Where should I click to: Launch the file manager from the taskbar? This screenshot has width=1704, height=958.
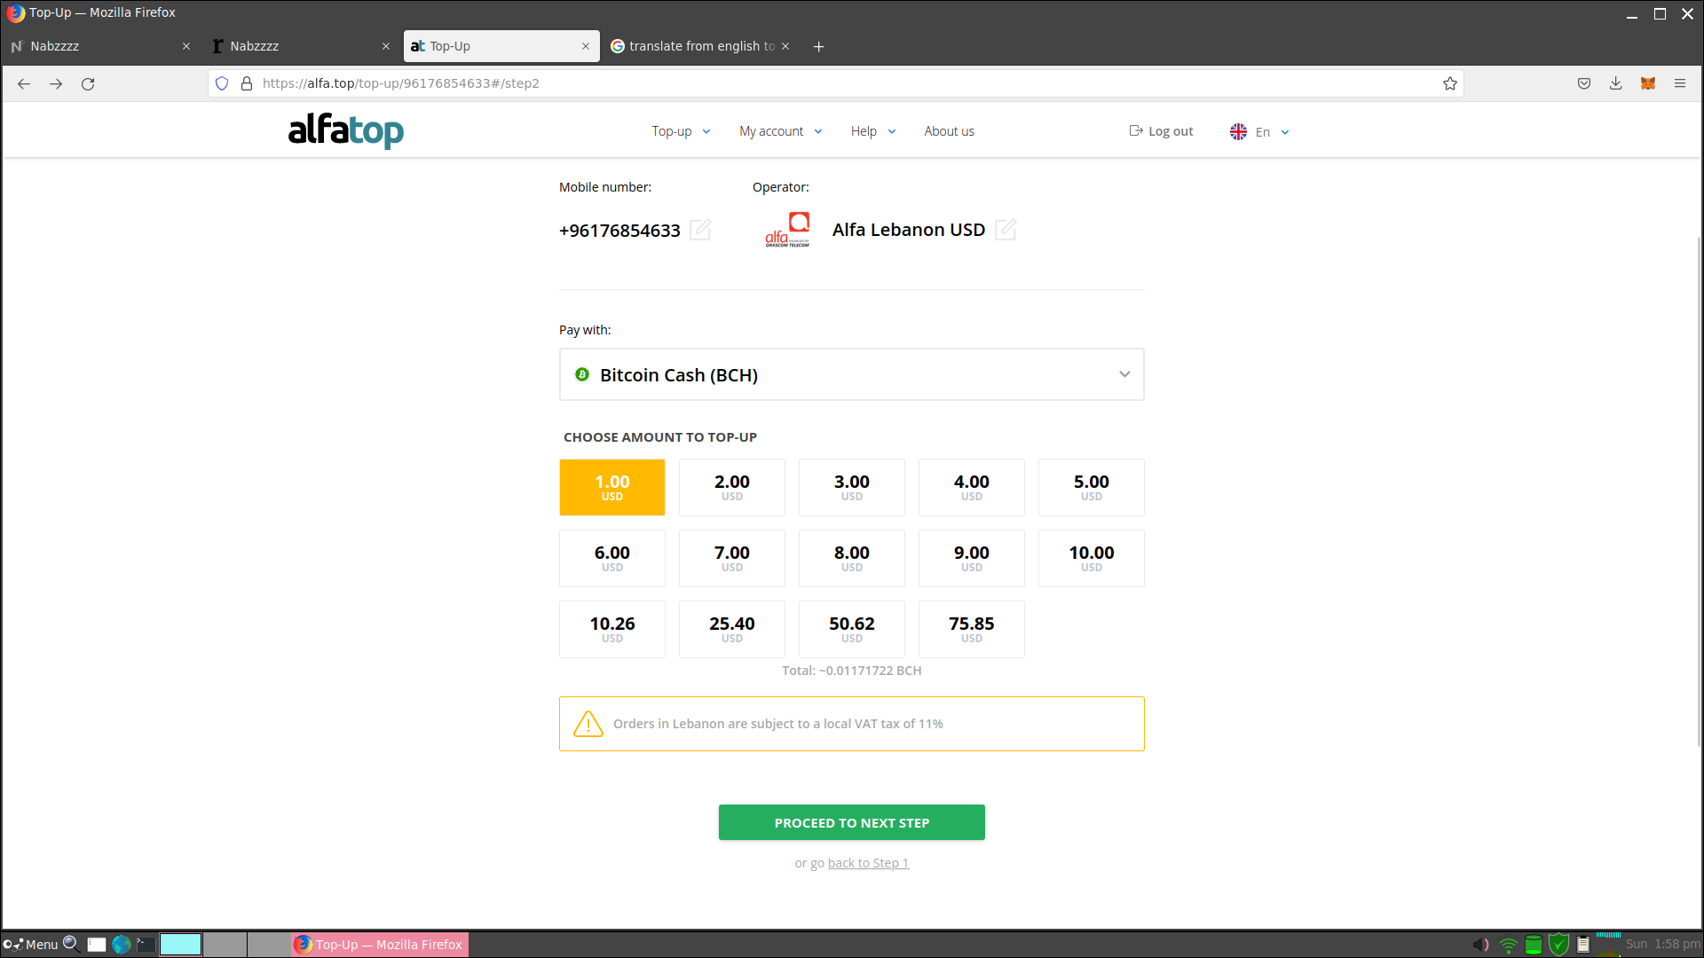coord(97,945)
